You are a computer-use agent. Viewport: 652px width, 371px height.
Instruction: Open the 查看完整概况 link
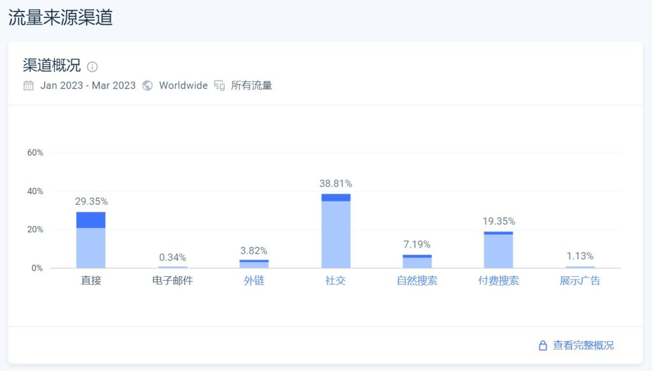click(583, 346)
